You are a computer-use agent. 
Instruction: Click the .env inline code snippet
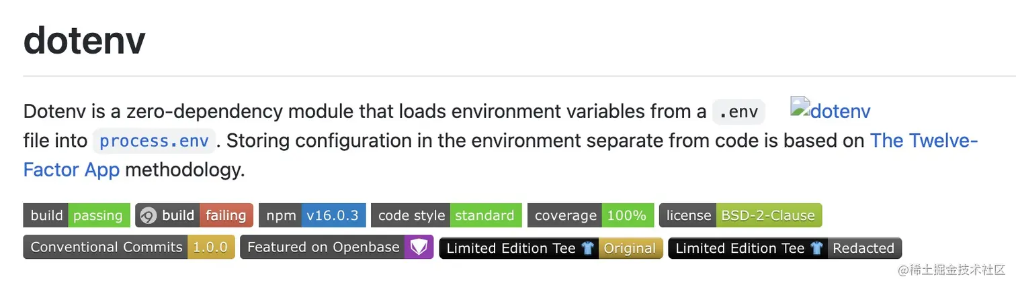point(738,111)
